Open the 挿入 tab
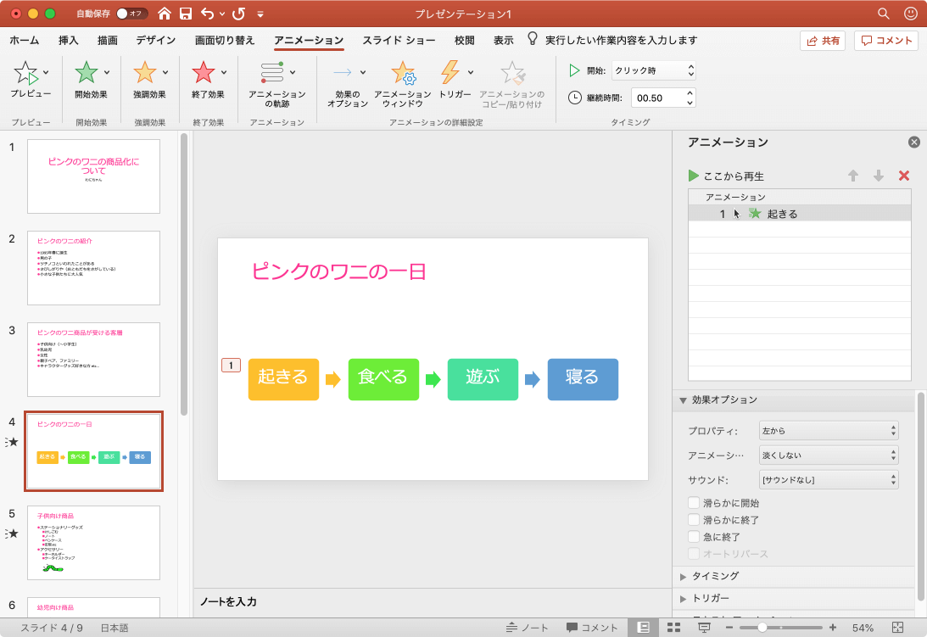The image size is (927, 637). pos(68,40)
